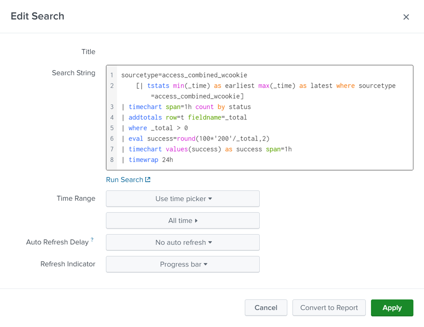This screenshot has height=327, width=424.
Task: Click the All time range expander arrow
Action: coord(197,221)
